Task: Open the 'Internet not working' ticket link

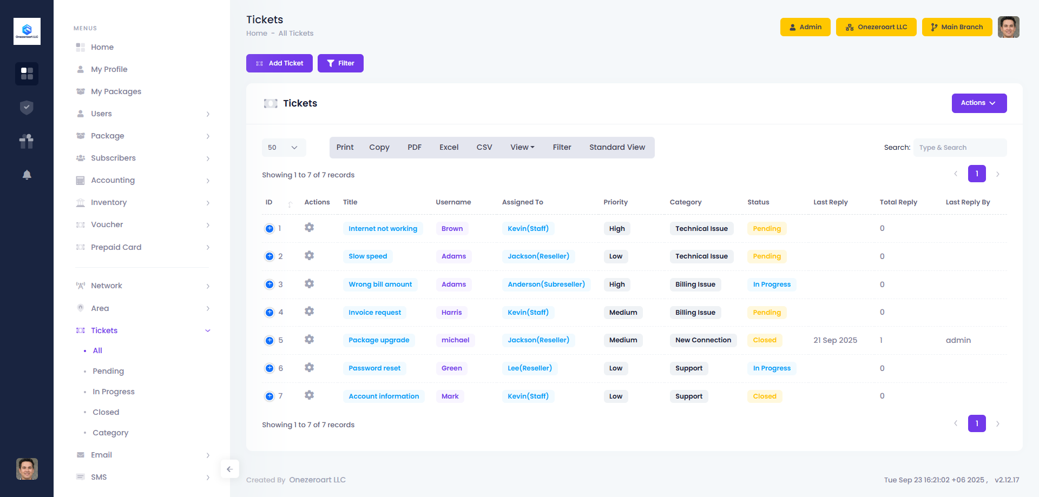Action: (x=383, y=229)
